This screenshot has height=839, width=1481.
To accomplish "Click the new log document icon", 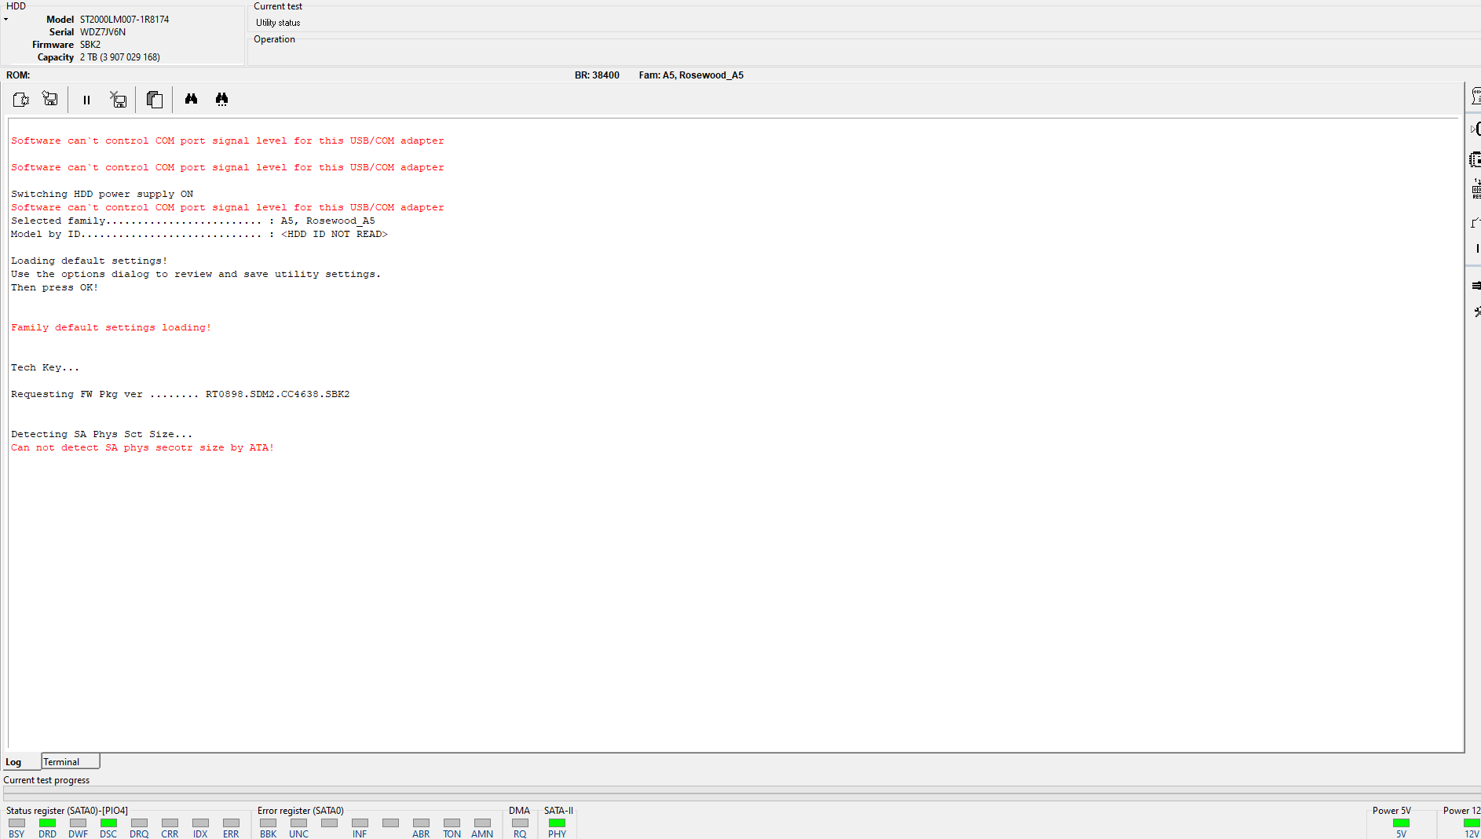I will click(21, 100).
